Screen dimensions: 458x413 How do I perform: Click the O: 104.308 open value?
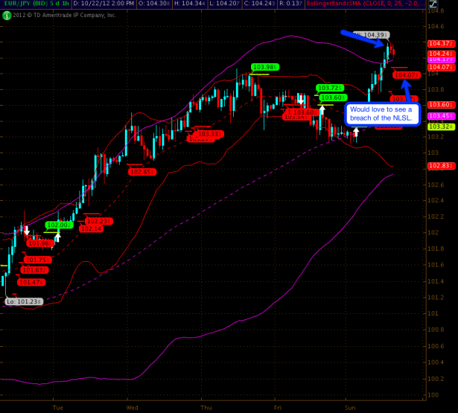tap(154, 4)
